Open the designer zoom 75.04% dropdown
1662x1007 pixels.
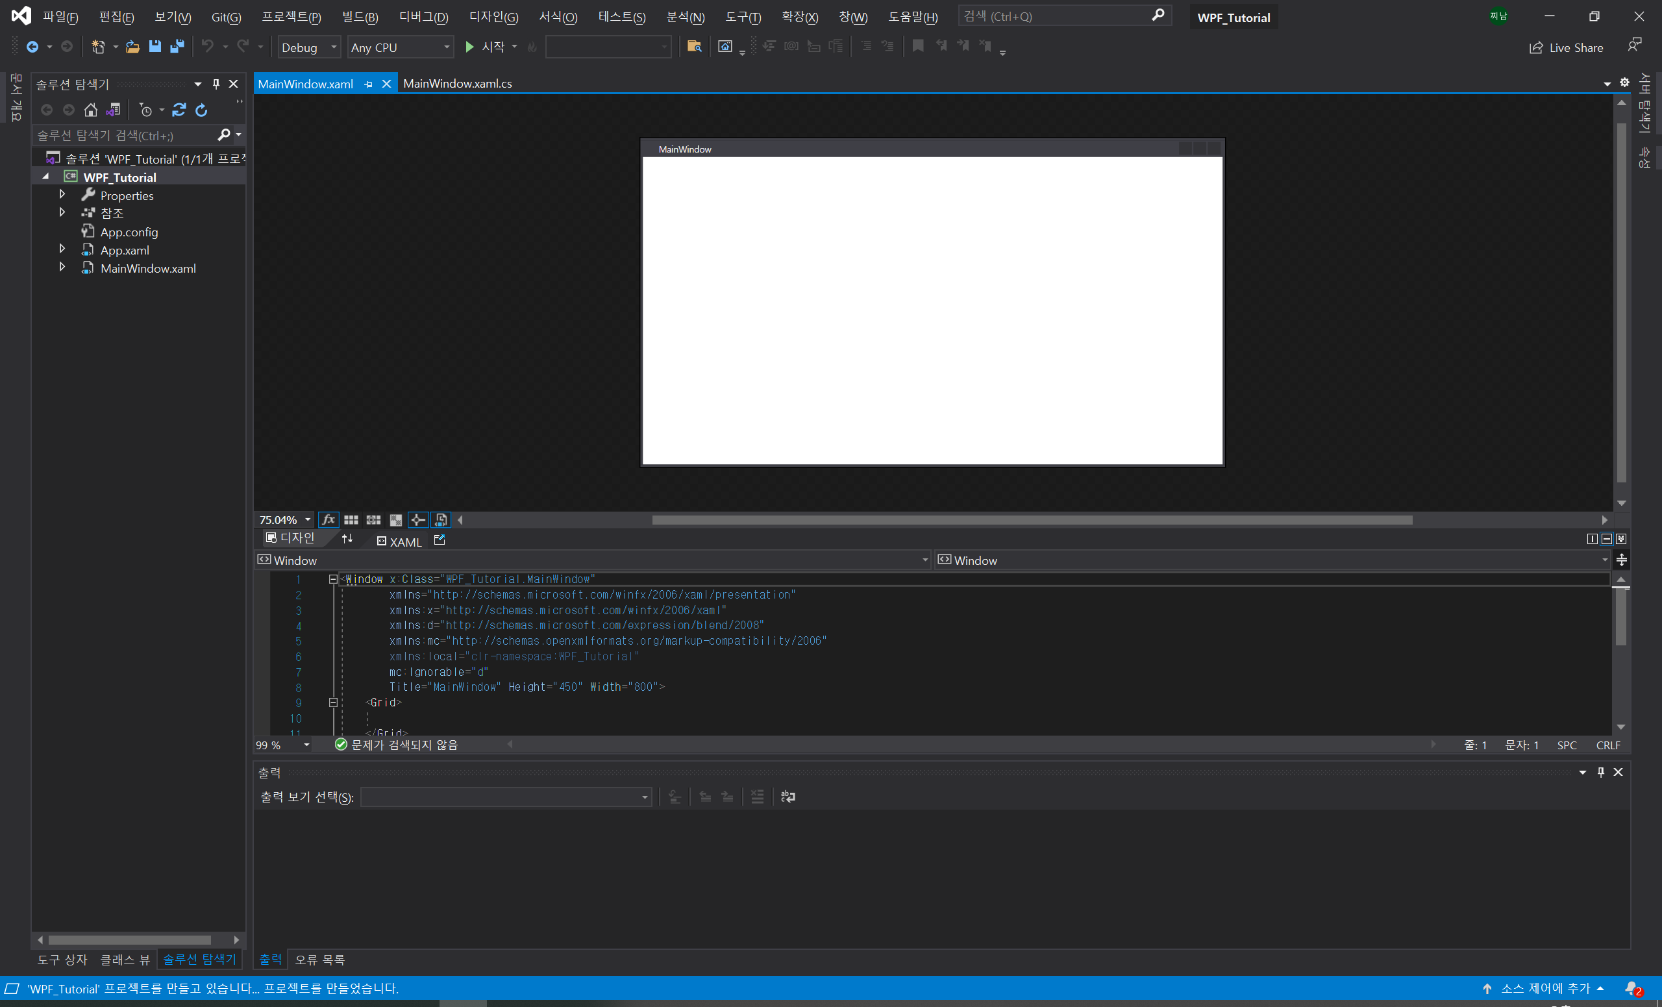(x=308, y=520)
